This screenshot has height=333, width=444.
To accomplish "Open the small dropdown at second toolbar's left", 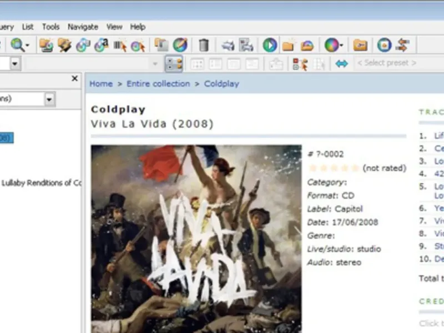I will click(x=15, y=63).
